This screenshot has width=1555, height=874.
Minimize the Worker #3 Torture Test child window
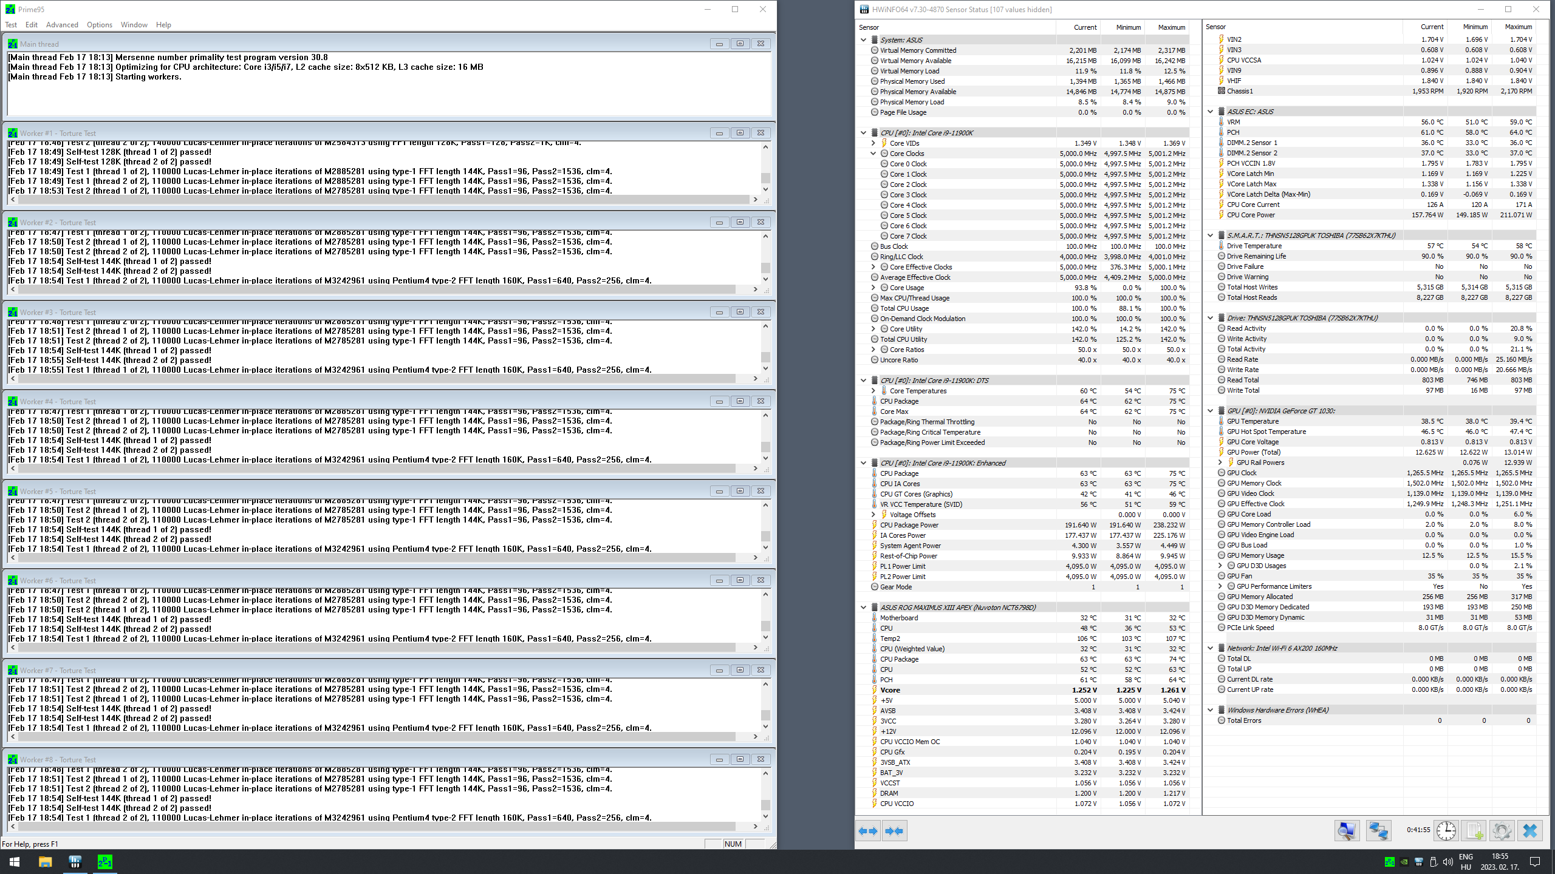pos(719,312)
